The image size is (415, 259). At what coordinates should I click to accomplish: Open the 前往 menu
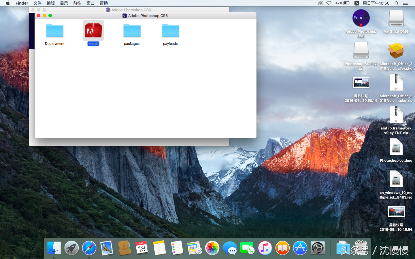tap(77, 3)
